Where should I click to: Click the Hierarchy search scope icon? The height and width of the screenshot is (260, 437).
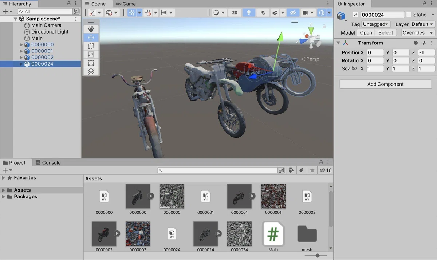point(76,12)
